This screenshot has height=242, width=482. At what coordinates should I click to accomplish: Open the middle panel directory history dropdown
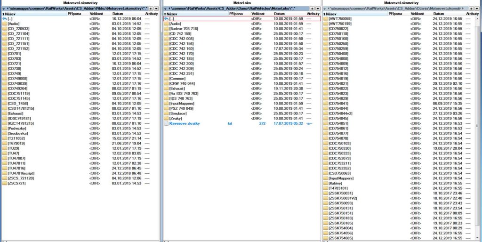coord(317,8)
